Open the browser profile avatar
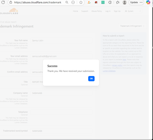This screenshot has height=140, width=153. (x=125, y=2)
